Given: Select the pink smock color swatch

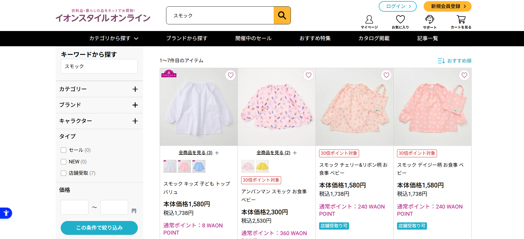Looking at the screenshot, I should point(184,166).
